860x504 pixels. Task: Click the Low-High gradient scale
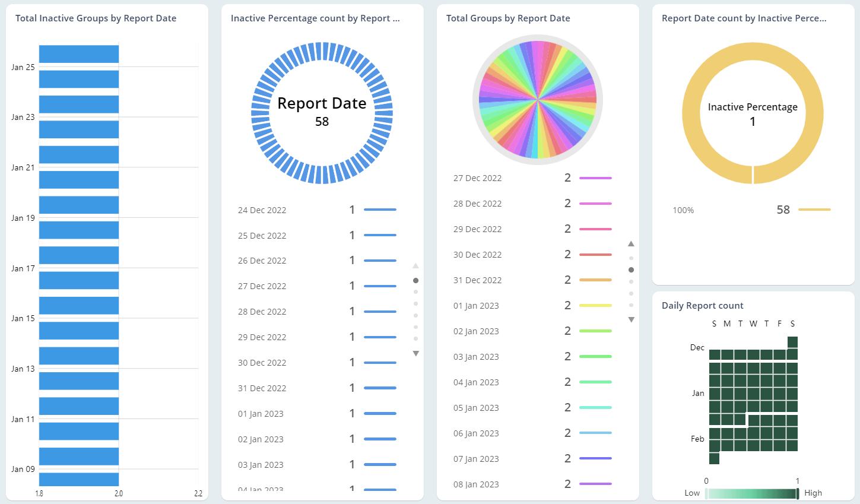pos(751,492)
